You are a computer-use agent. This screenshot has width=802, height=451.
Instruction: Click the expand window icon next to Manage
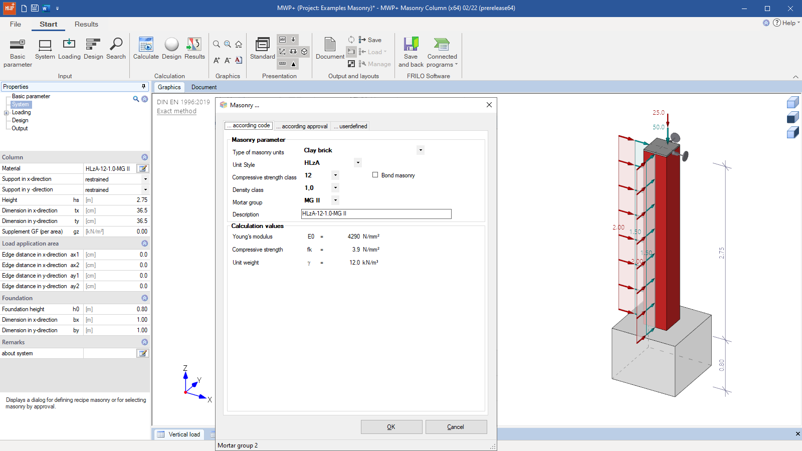point(351,64)
